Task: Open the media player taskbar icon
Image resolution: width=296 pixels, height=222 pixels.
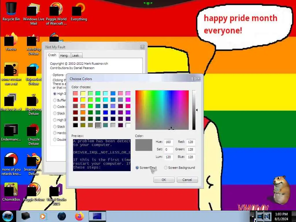Action: click(x=43, y=216)
